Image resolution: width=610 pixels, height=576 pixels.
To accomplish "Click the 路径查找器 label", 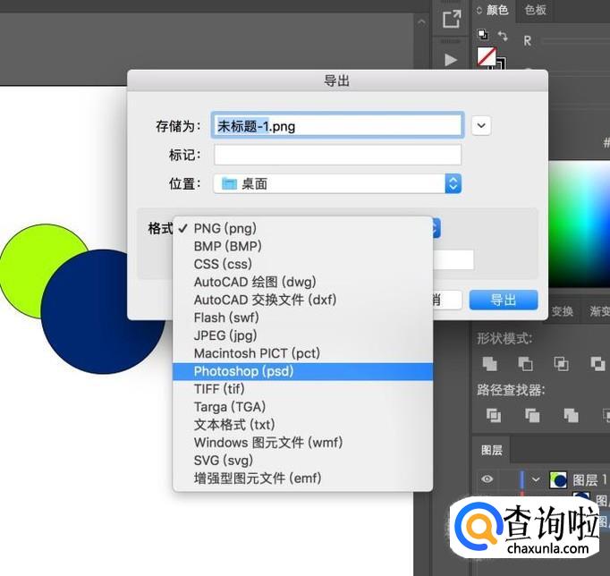I will (511, 390).
